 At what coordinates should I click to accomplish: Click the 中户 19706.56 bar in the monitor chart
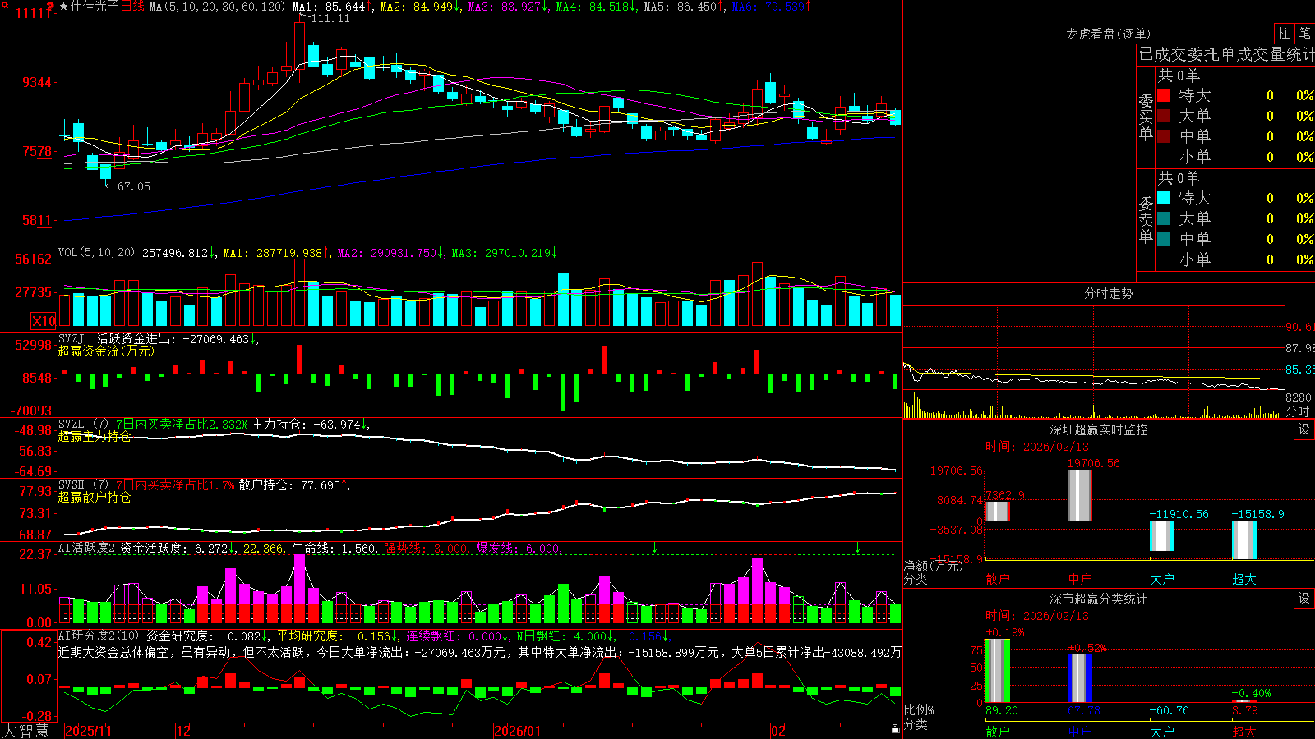click(1080, 495)
